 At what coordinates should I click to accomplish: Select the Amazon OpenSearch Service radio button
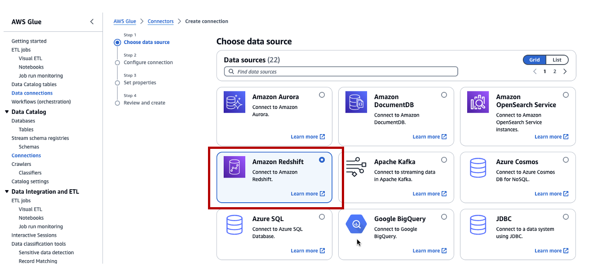pos(566,95)
